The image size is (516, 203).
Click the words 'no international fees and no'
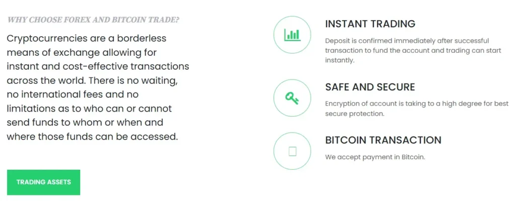tap(73, 94)
